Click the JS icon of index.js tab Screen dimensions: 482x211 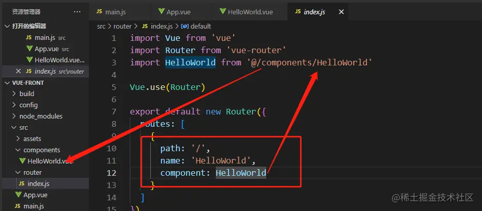(297, 12)
